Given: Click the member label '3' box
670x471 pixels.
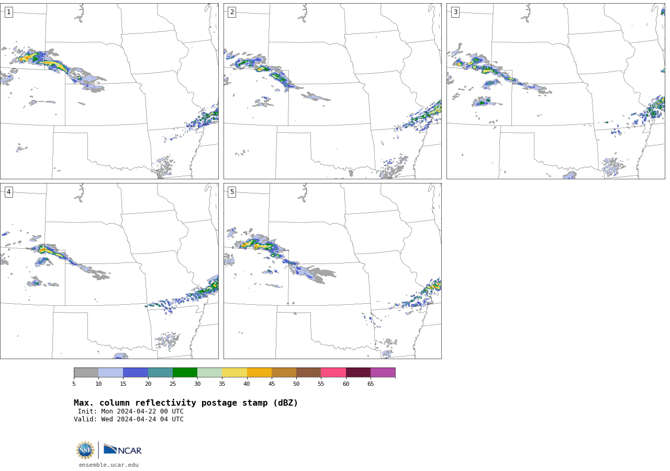Looking at the screenshot, I should pos(455,12).
